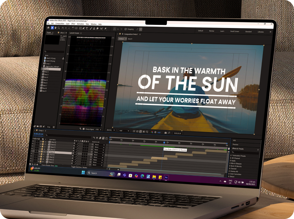Open the Composition menu
This screenshot has height=219, width=294.
pos(60,24)
